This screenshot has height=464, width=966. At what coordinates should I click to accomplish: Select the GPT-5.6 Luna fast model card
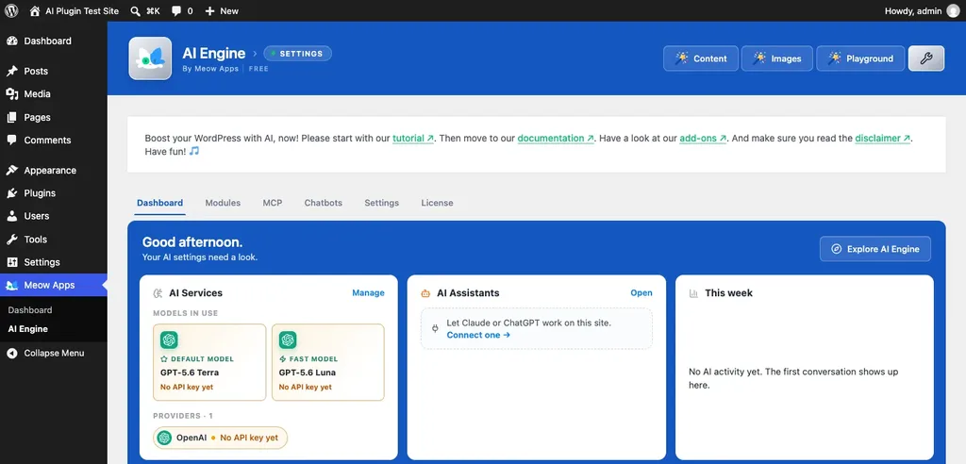[x=327, y=362]
